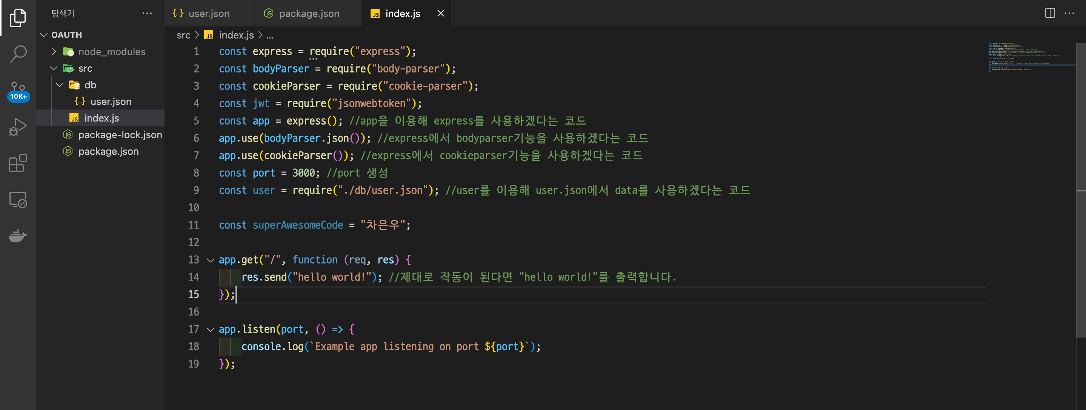Click the superAwesomeCode variable on line 11

click(298, 225)
